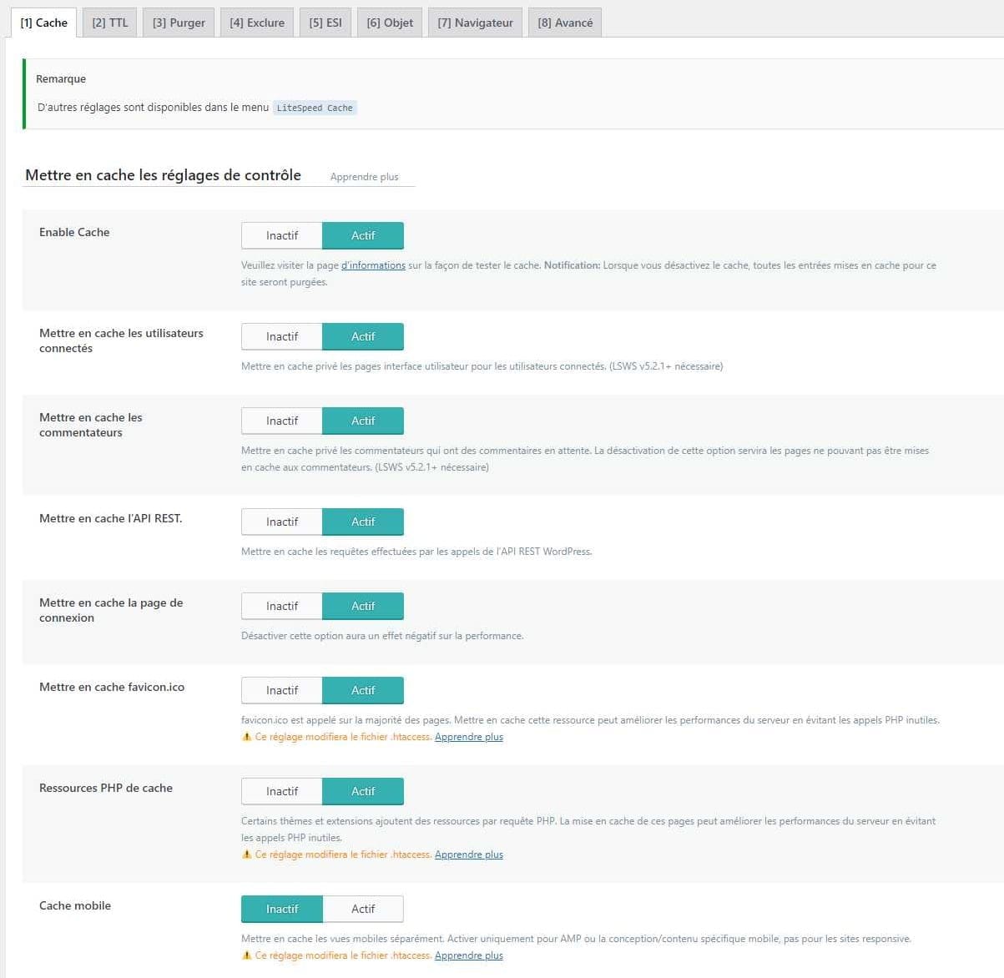The width and height of the screenshot is (1004, 978).
Task: Click Apprendre plus beside the section heading
Action: [364, 177]
